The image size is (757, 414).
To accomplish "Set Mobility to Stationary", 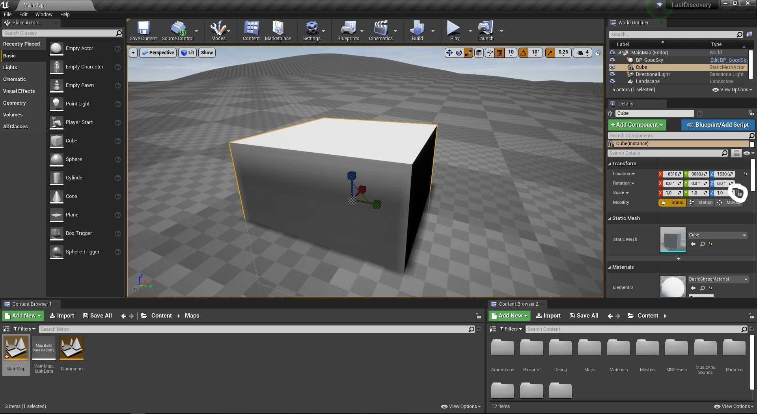I will pos(701,203).
